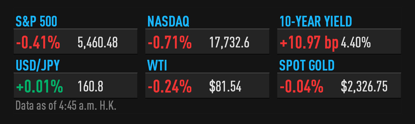The height and width of the screenshot is (124, 415).
Task: Click the S&P 500 heading
Action: pyautogui.click(x=37, y=22)
